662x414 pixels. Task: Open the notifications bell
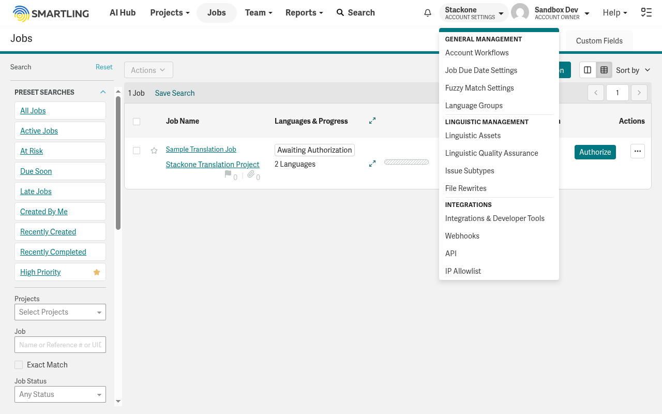pos(428,13)
